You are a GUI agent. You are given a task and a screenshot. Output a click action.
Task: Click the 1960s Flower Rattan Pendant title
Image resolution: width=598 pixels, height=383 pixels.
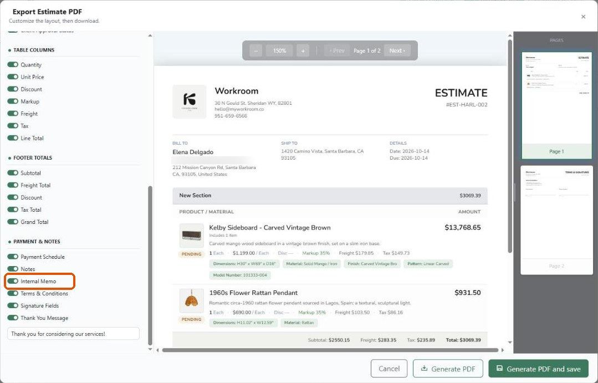point(253,293)
